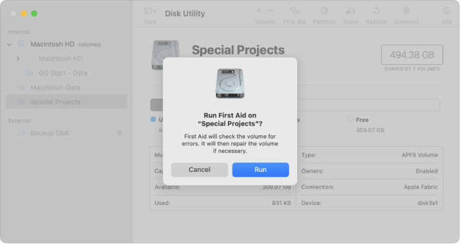The image size is (461, 245).
Task: Click the Unmount toolbar icon
Action: pyautogui.click(x=406, y=11)
